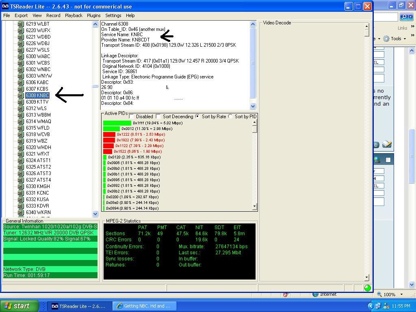Click the channel list scroll-down arrow

(x=95, y=214)
